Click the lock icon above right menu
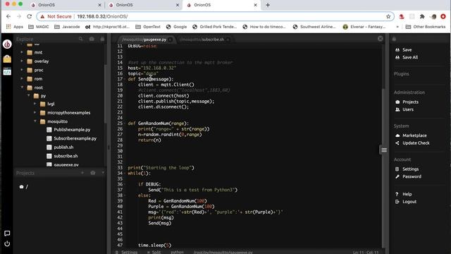The height and width of the screenshot is (254, 451). pos(394,39)
